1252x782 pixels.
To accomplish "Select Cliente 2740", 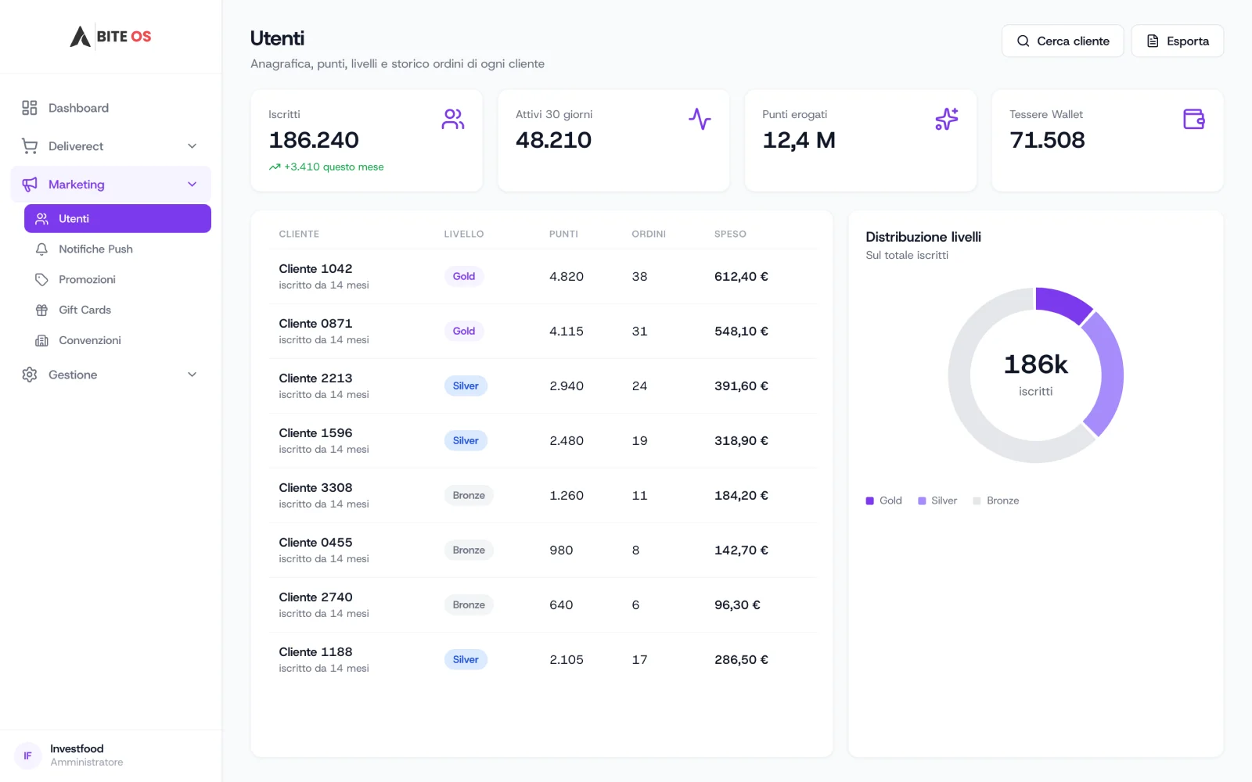I will [x=541, y=605].
